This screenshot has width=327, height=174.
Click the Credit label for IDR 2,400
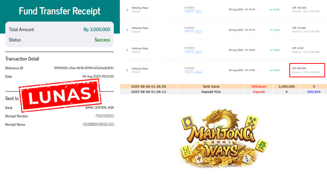276,50
